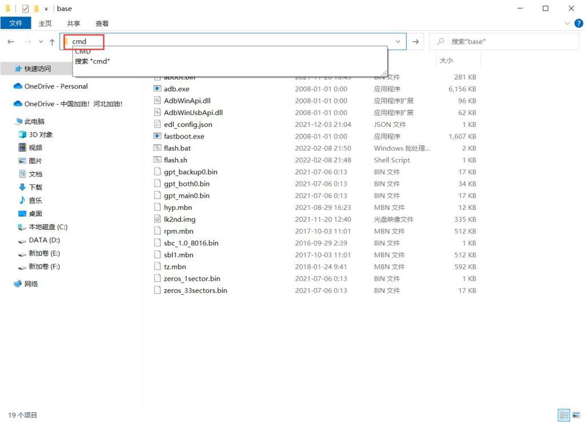This screenshot has width=585, height=422.
Task: Click the gpt_backup0.bin file icon
Action: pos(158,172)
